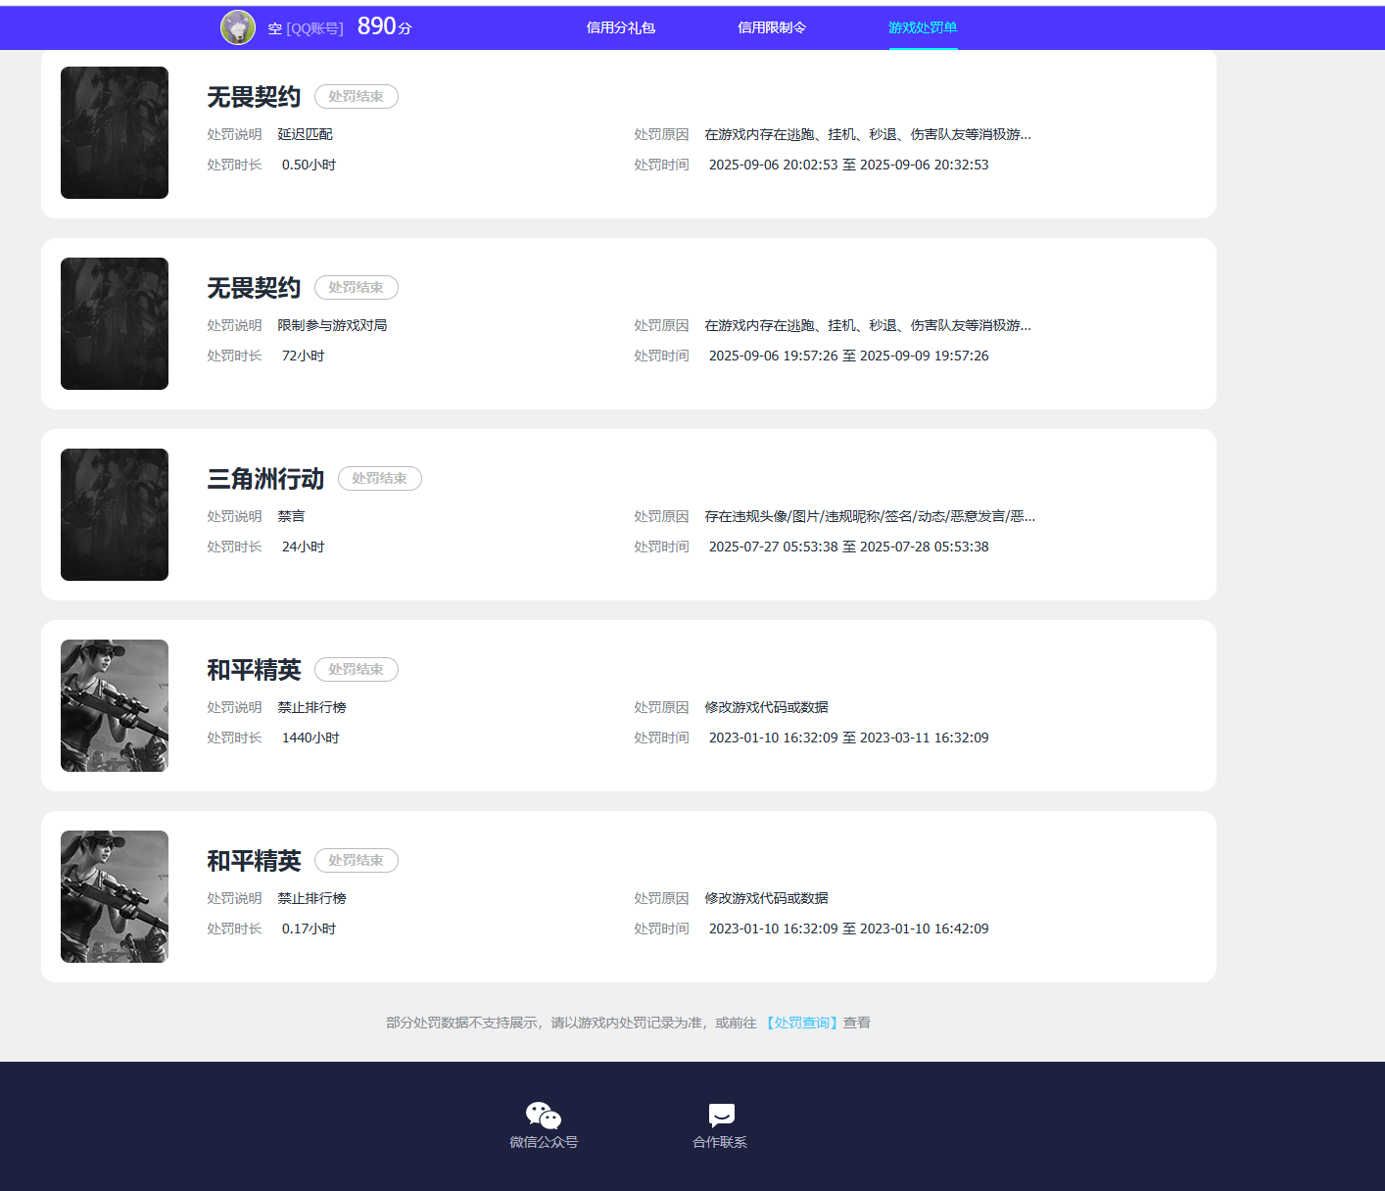Screen dimensions: 1385x1191
Task: Click the 和平精英 title above 1440小时
Action: click(x=254, y=670)
